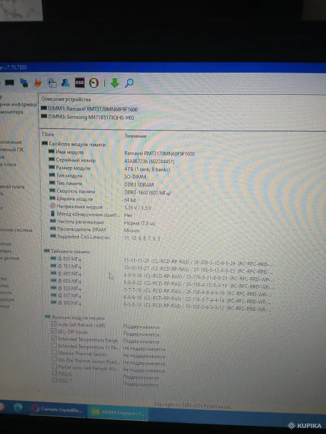Click the icon beside Размер модуля

pyautogui.click(x=52, y=167)
